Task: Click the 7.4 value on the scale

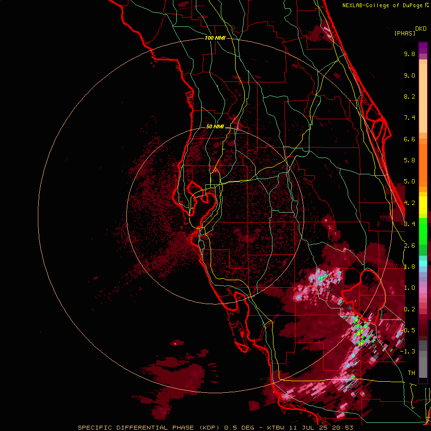Action: [409, 118]
